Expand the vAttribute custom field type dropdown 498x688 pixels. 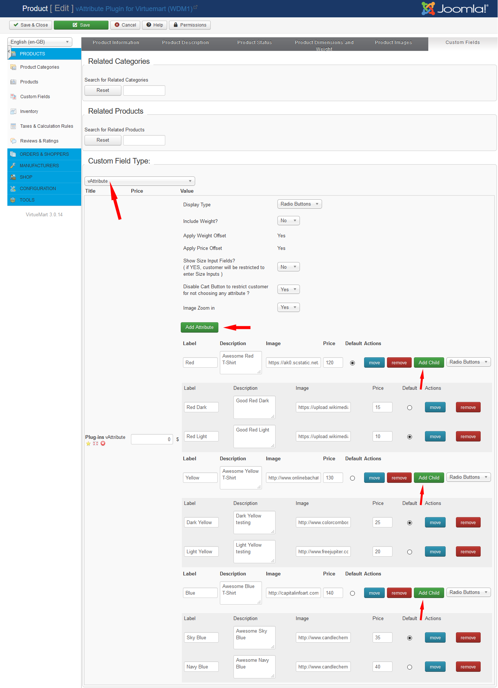click(x=139, y=181)
